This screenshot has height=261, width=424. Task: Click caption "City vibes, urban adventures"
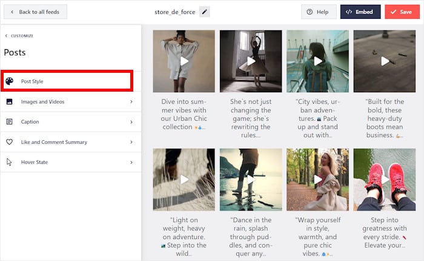point(318,118)
